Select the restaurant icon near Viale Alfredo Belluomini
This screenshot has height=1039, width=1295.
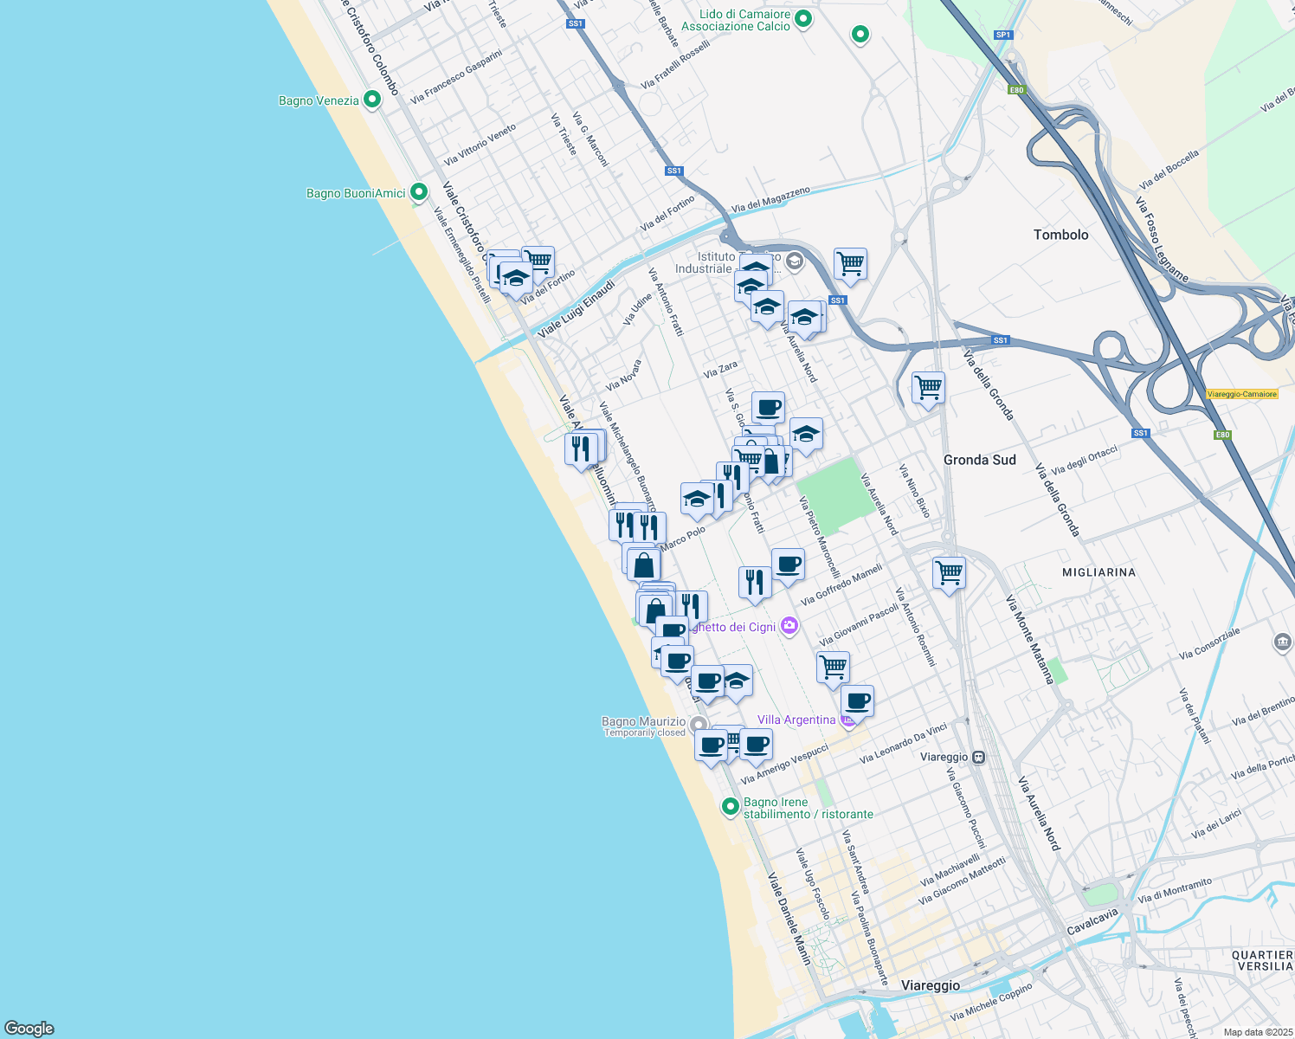click(x=582, y=447)
